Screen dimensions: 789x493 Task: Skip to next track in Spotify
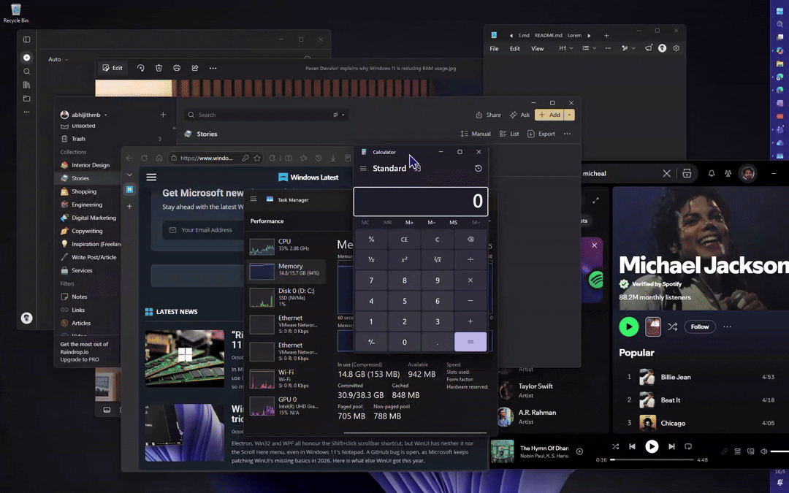click(671, 447)
